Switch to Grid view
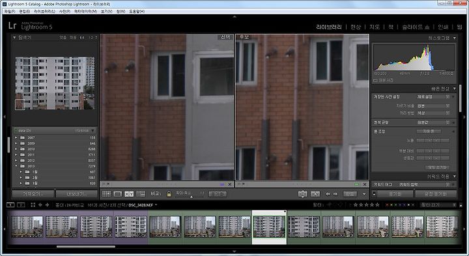 tap(106, 194)
